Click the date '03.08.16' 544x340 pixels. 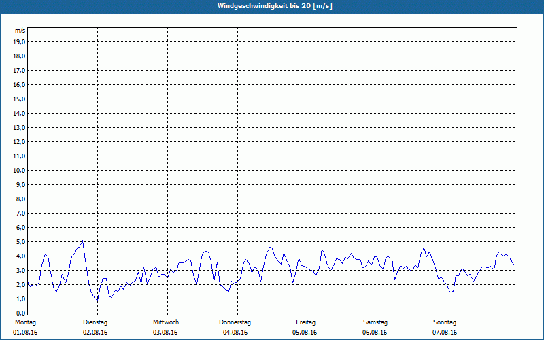[x=165, y=333]
